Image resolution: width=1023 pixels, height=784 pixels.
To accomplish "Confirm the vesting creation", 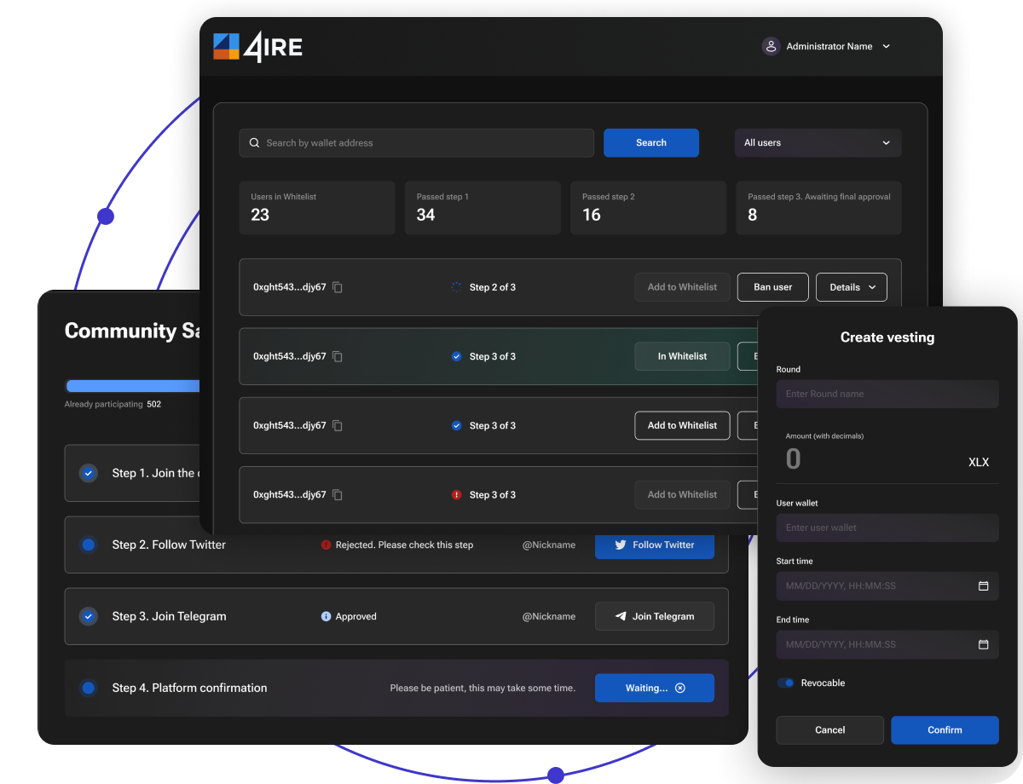I will pos(945,729).
